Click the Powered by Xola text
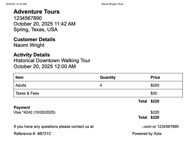 tap(147, 134)
